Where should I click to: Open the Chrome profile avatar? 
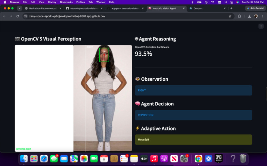tap(256, 16)
